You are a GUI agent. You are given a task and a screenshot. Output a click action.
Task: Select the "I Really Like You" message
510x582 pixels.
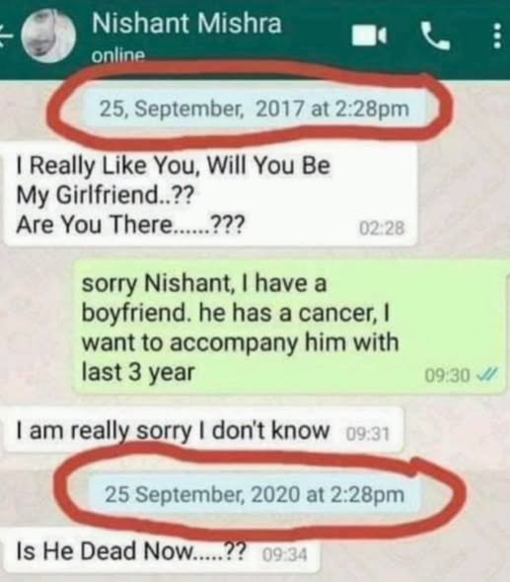point(210,195)
